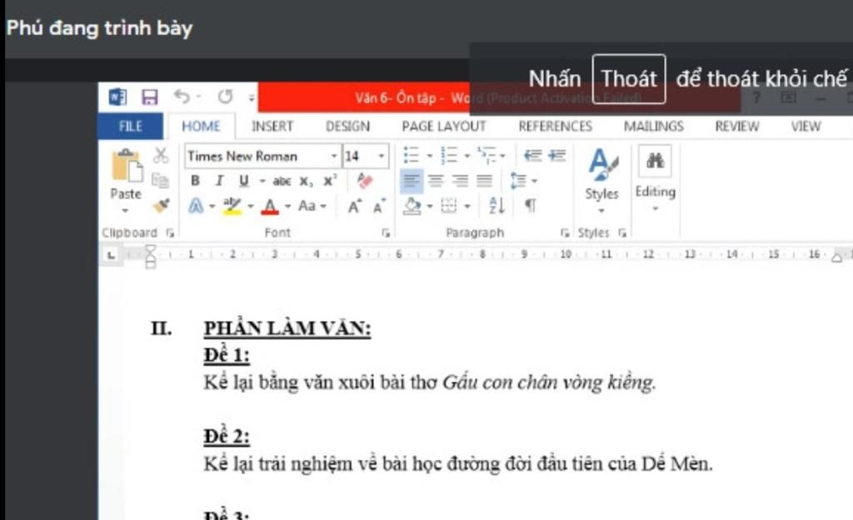The width and height of the screenshot is (853, 520).
Task: Click the Bullets list icon
Action: tap(412, 156)
